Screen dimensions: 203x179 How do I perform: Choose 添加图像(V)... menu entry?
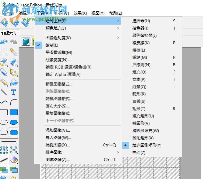tap(78, 130)
